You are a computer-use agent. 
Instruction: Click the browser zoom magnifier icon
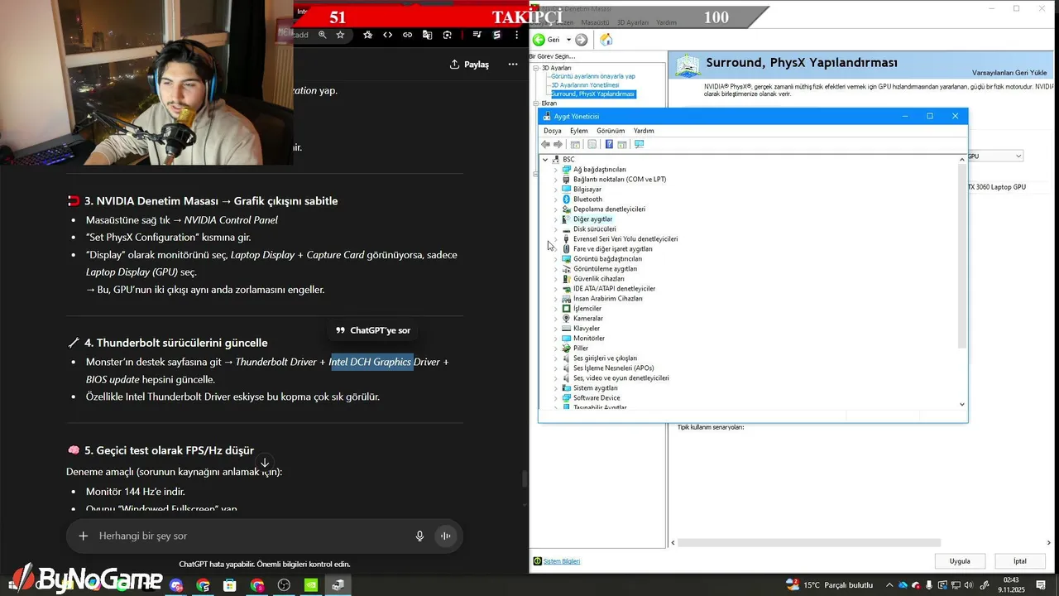322,35
